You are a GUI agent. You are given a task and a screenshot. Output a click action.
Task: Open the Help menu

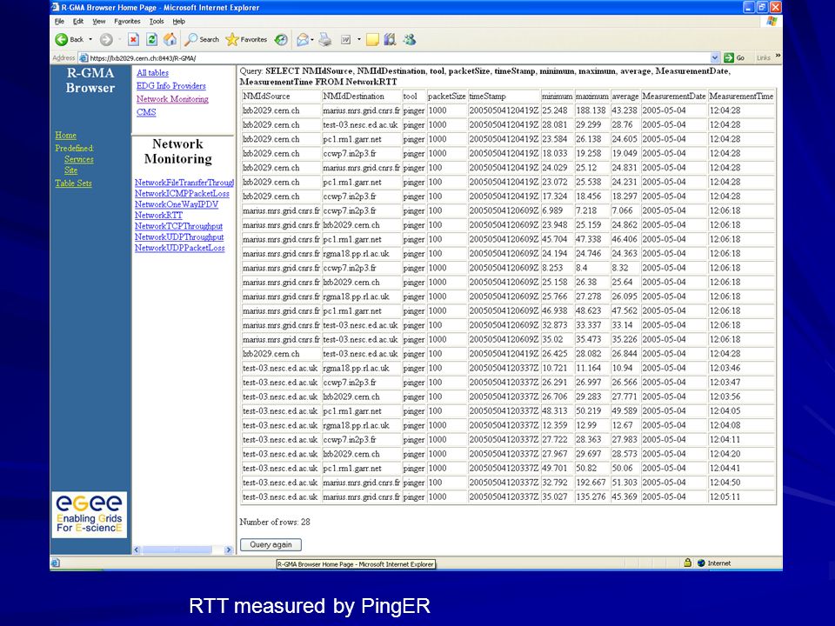point(179,21)
